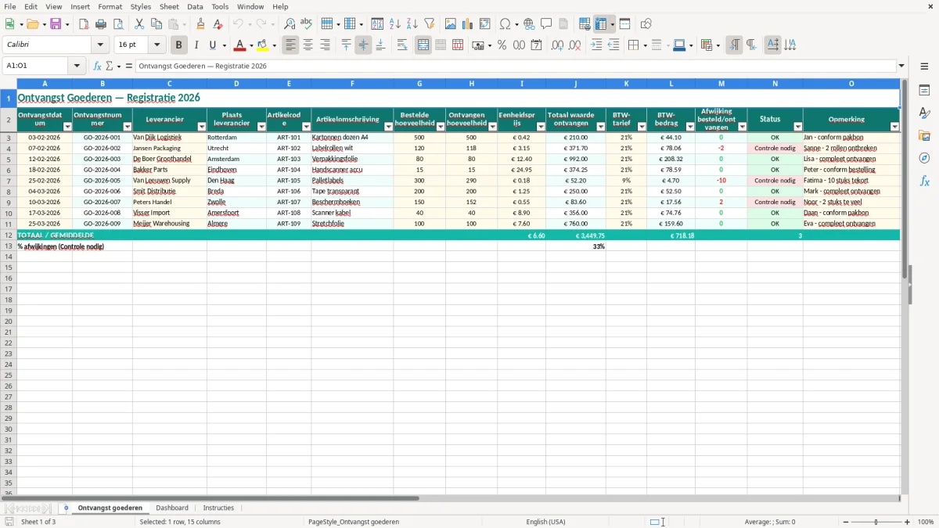The image size is (939, 528).
Task: Toggle print preview
Action: (x=118, y=24)
